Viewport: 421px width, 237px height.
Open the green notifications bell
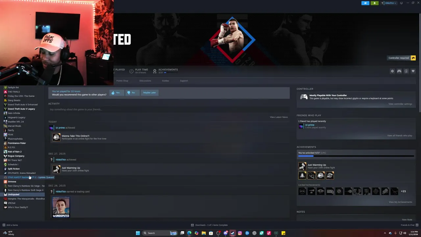374,3
